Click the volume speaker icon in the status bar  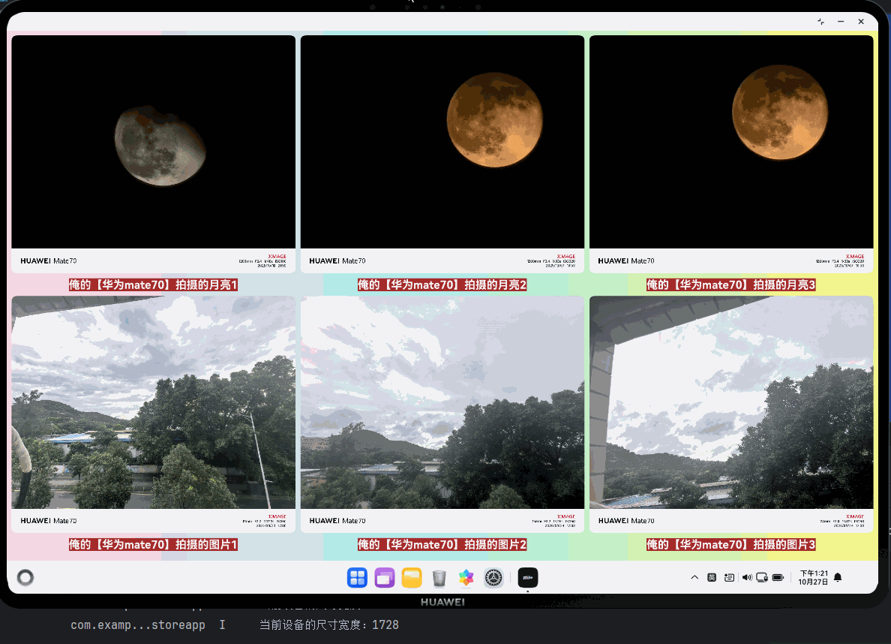(x=747, y=577)
